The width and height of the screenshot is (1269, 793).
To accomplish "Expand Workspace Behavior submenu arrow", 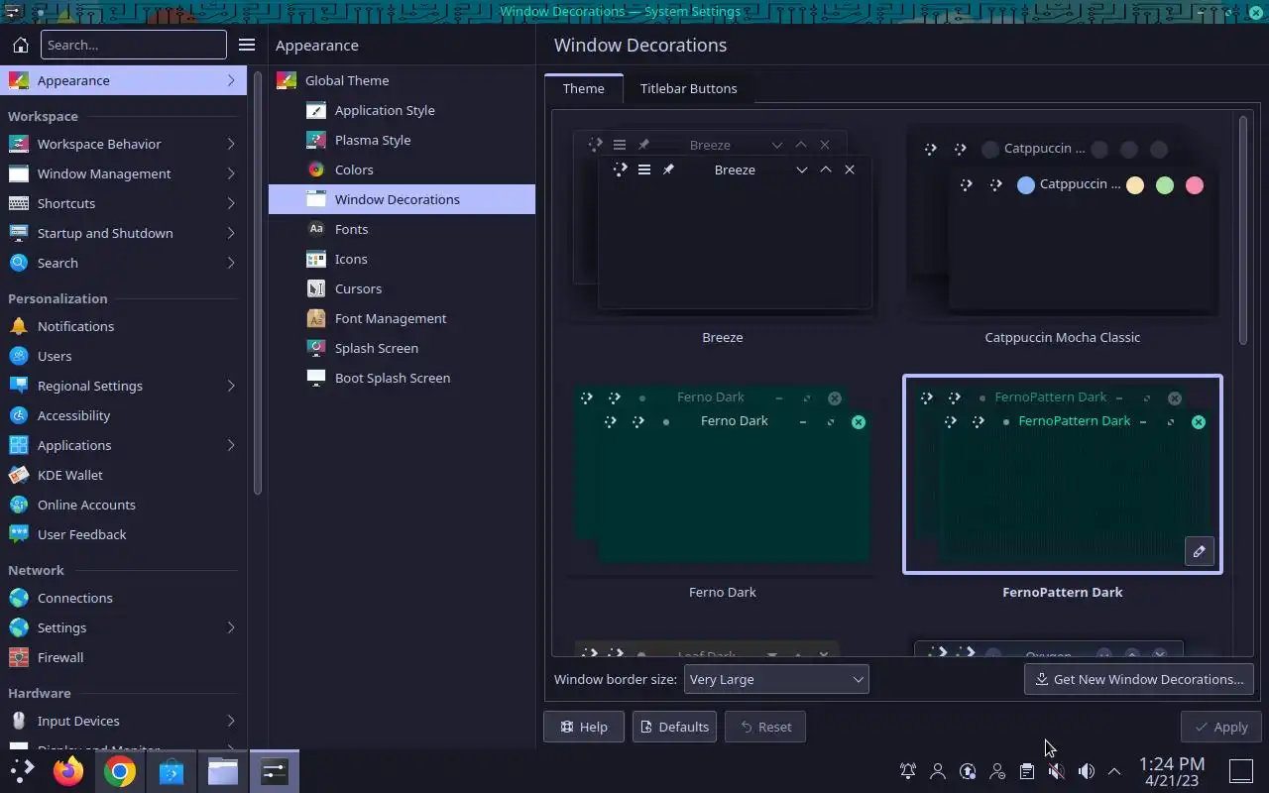I will pos(231,144).
